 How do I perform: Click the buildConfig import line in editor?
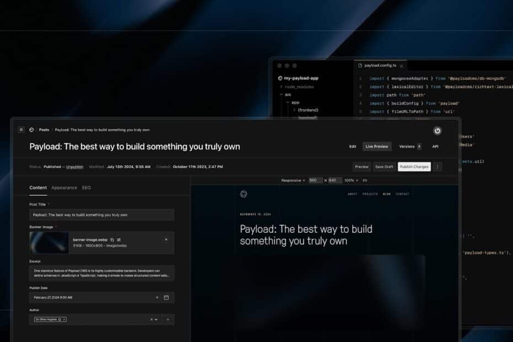pos(414,103)
